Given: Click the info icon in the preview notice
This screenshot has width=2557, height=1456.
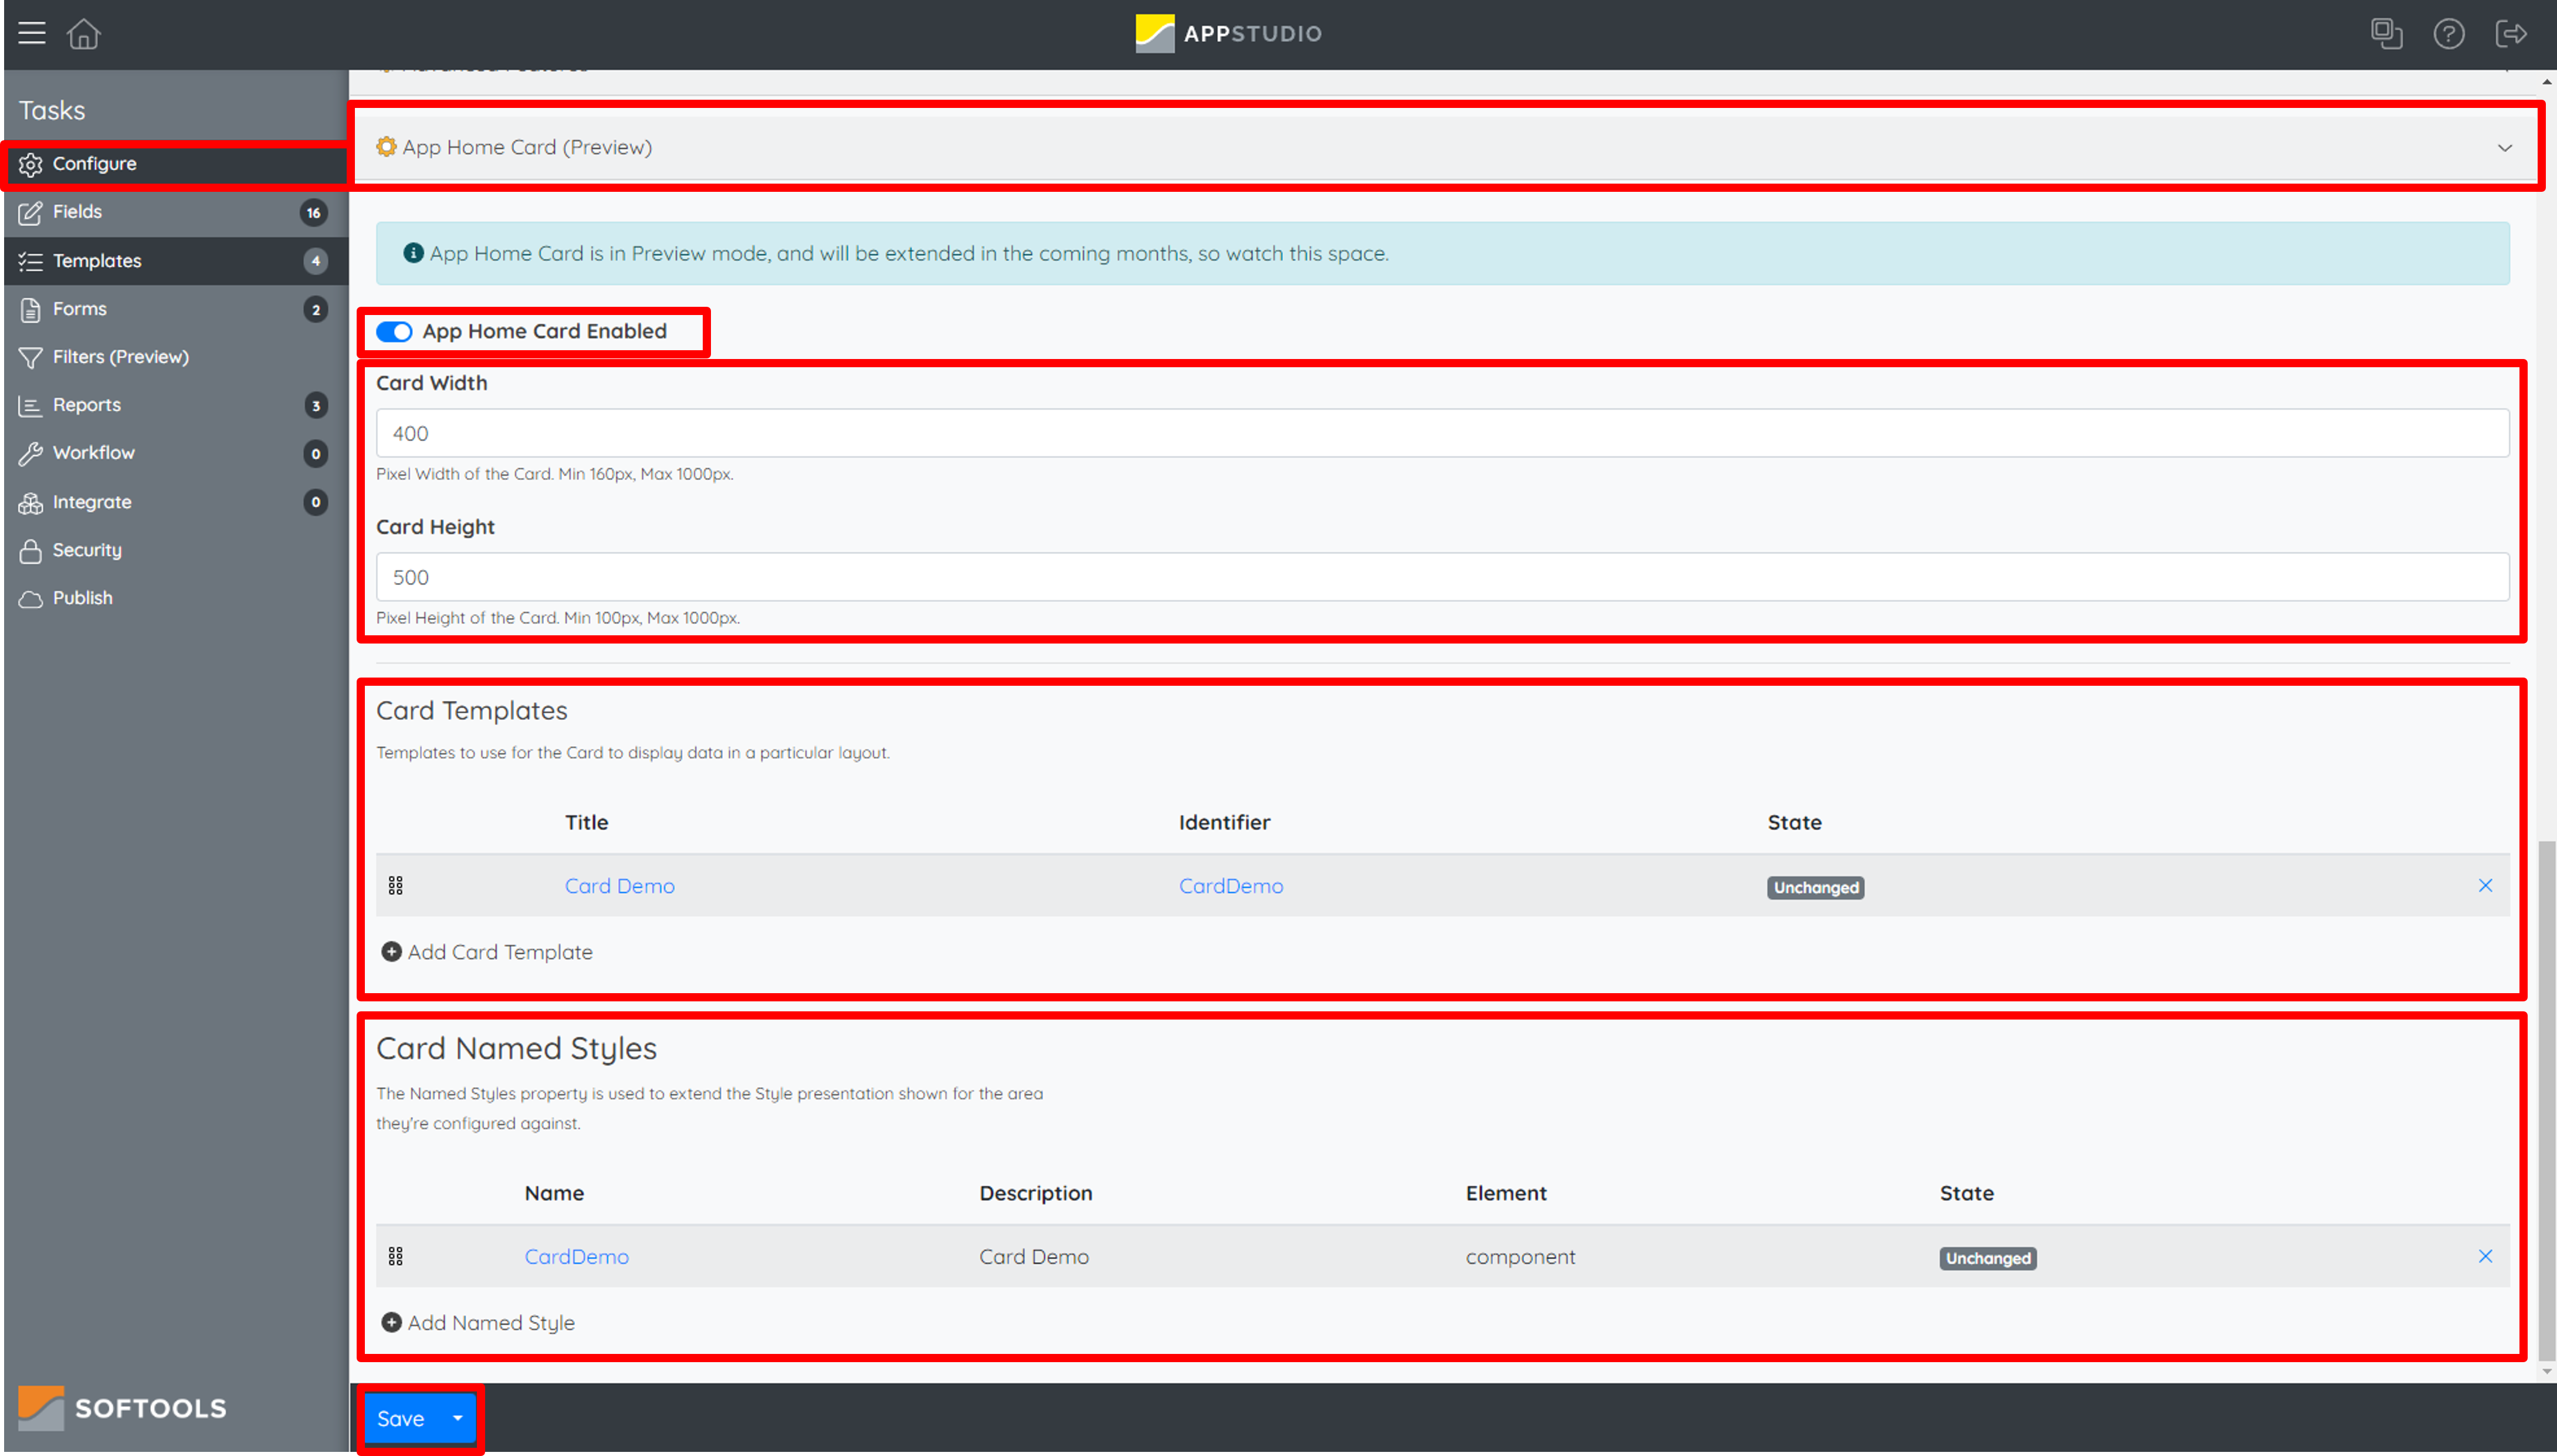Looking at the screenshot, I should (413, 253).
